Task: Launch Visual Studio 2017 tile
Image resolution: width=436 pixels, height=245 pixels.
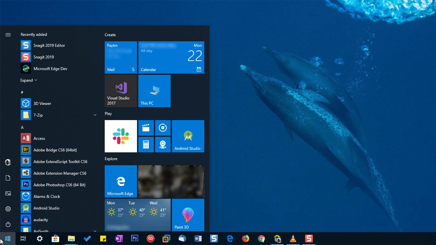Action: pos(121,91)
